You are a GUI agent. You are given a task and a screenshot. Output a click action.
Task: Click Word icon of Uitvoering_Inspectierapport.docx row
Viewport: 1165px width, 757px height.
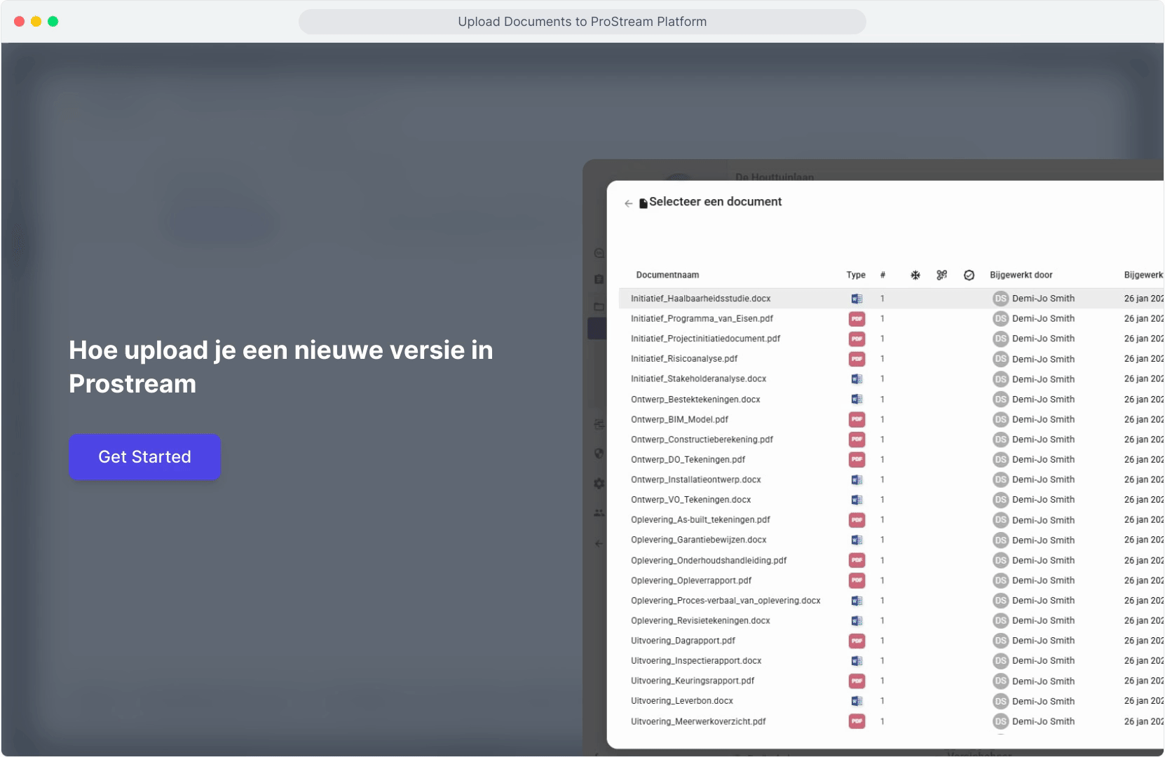(x=857, y=661)
